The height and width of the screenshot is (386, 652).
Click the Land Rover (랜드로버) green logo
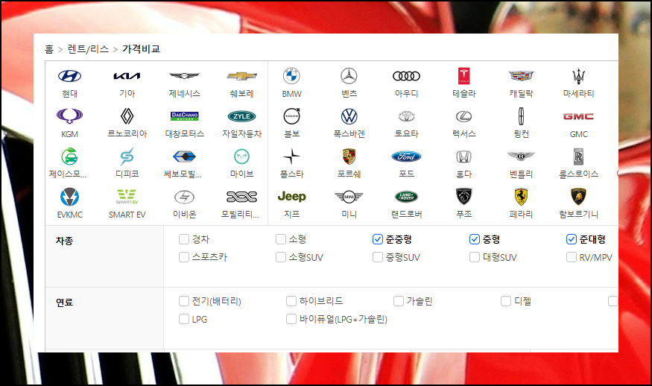pos(406,196)
